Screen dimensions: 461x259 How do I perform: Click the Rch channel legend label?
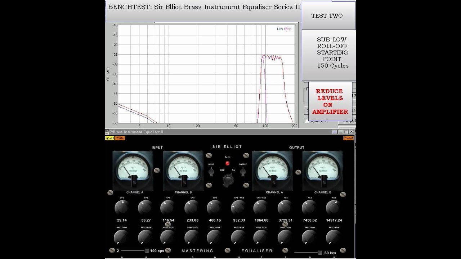coord(288,29)
